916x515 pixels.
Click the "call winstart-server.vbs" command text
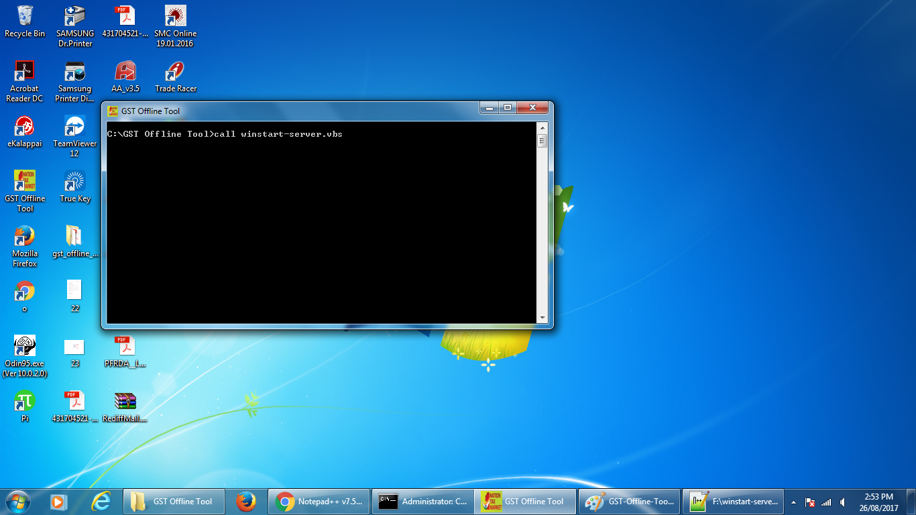click(x=278, y=134)
